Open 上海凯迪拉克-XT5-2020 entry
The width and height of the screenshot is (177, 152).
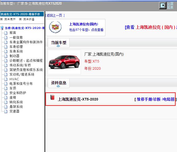(x=78, y=99)
